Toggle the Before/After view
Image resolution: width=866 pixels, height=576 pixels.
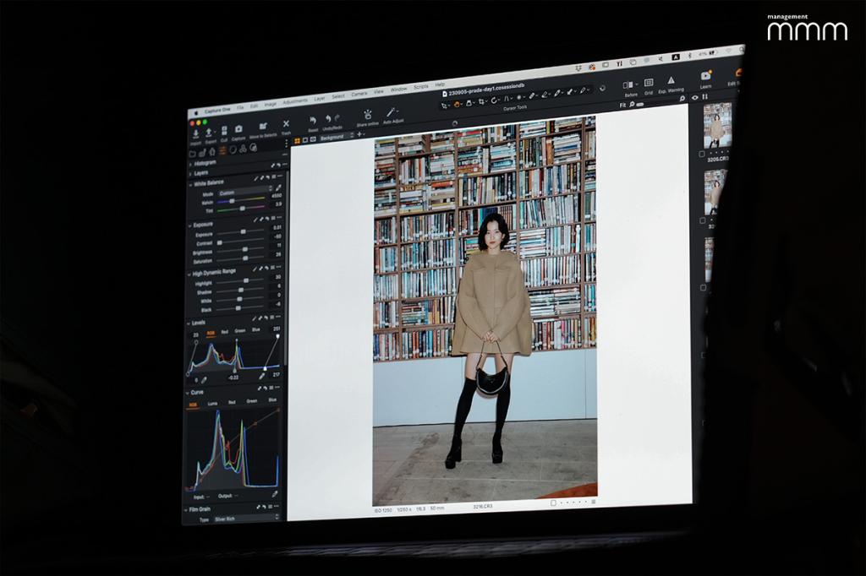(x=628, y=85)
